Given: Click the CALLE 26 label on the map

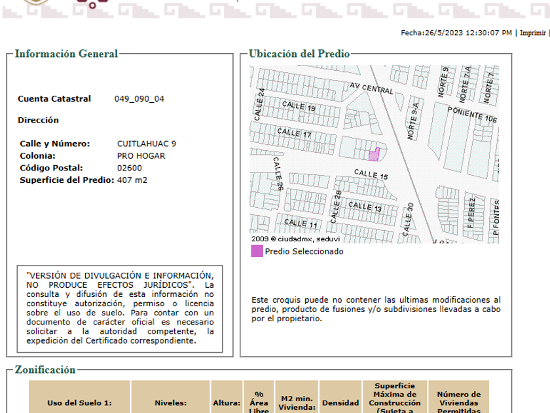Looking at the screenshot, I should (x=278, y=174).
